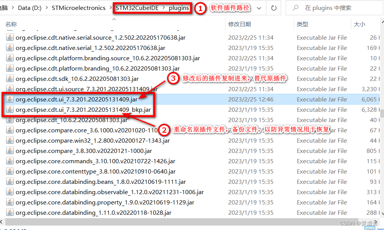
Task: Sort by 修改日期 column header
Action: pos(240,24)
